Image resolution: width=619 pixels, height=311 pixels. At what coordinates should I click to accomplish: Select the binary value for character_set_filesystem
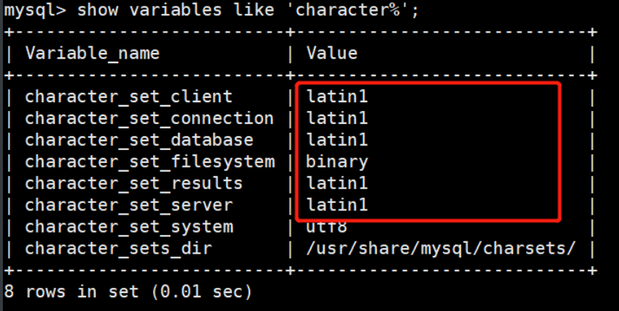tap(337, 162)
